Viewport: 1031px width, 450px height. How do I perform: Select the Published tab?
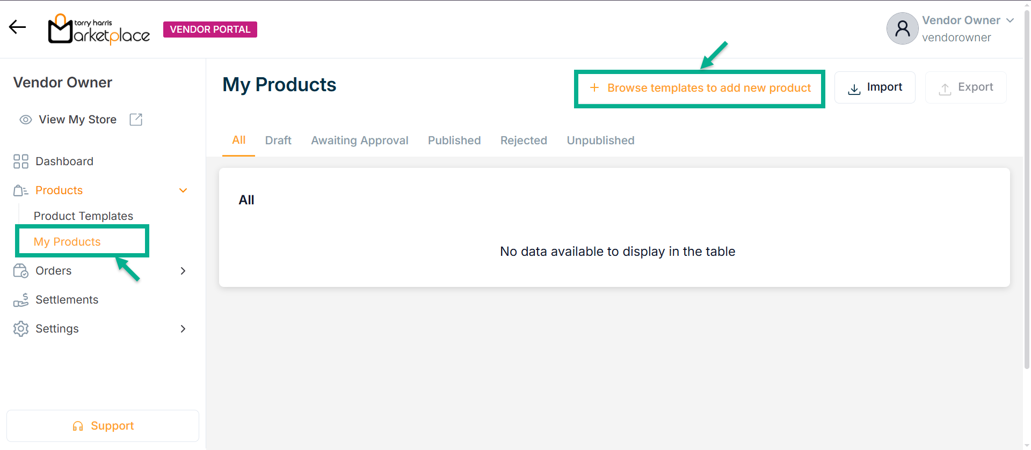(x=454, y=141)
